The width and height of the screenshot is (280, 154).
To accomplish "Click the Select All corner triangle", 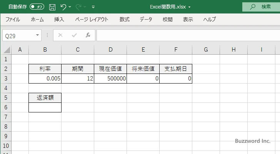I will [7, 50].
